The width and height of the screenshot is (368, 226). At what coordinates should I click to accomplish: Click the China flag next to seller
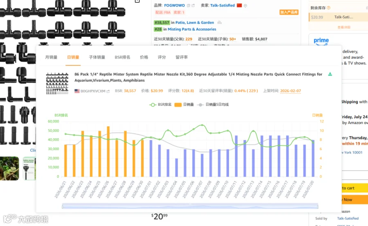239,5
